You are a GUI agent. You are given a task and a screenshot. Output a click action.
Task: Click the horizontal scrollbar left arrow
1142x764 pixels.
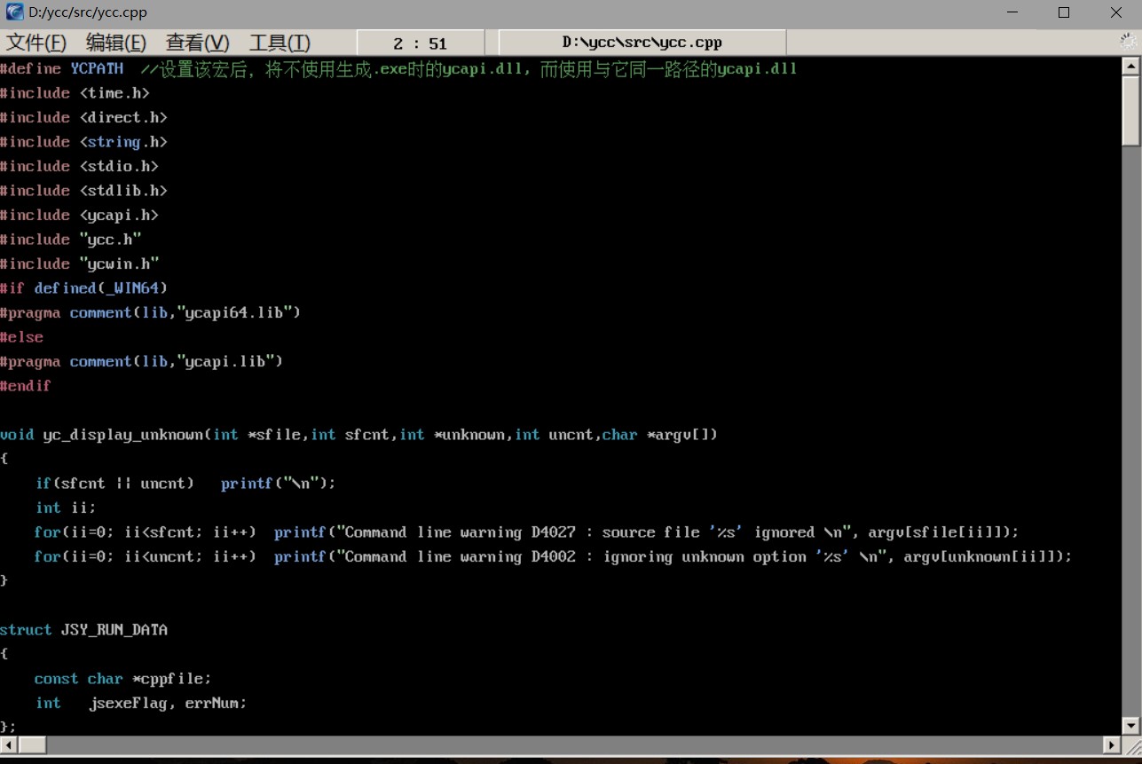pos(8,745)
